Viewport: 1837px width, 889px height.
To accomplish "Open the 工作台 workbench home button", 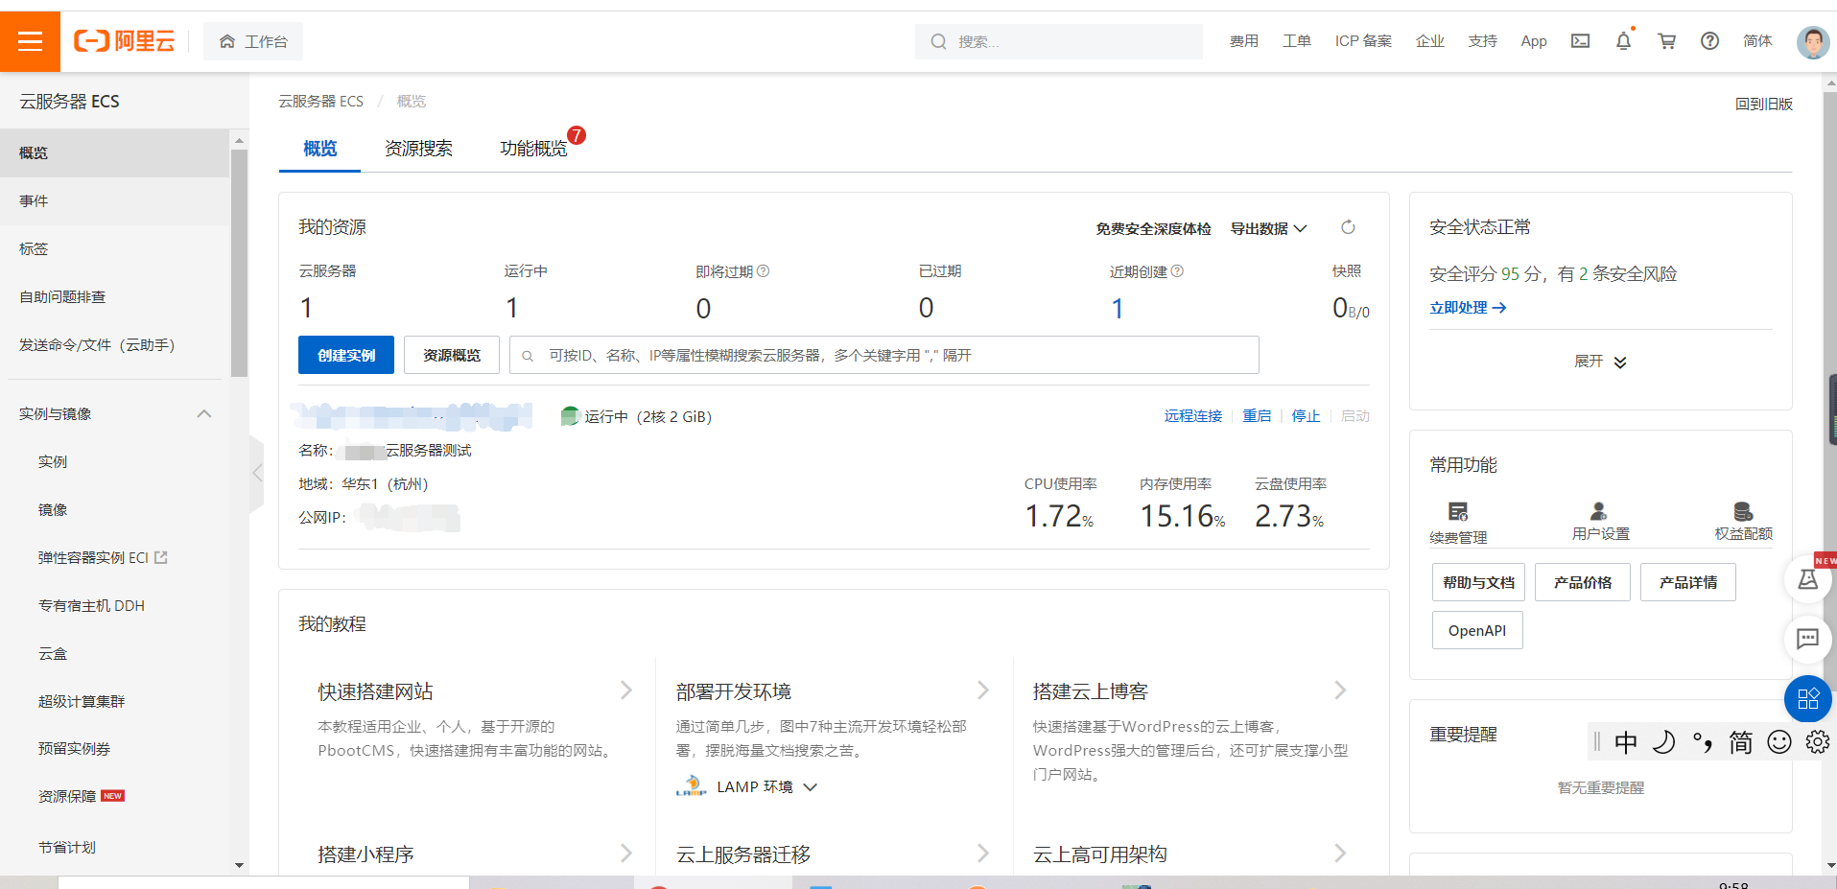I will tap(253, 41).
